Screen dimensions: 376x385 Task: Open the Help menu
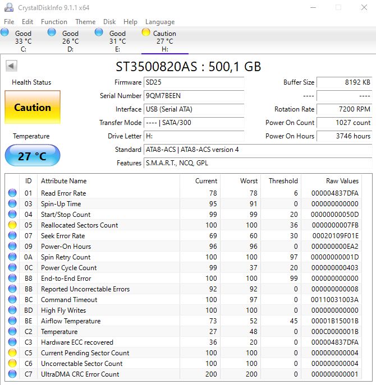pos(130,22)
